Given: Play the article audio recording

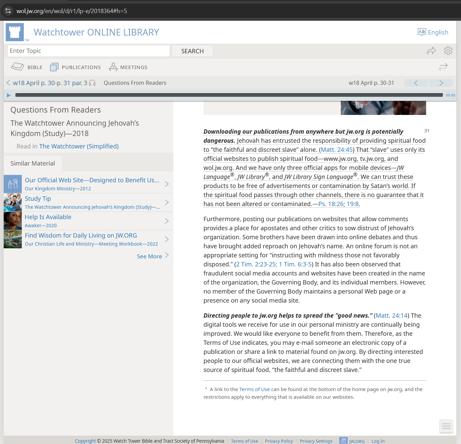Looking at the screenshot, I should 9,95.
